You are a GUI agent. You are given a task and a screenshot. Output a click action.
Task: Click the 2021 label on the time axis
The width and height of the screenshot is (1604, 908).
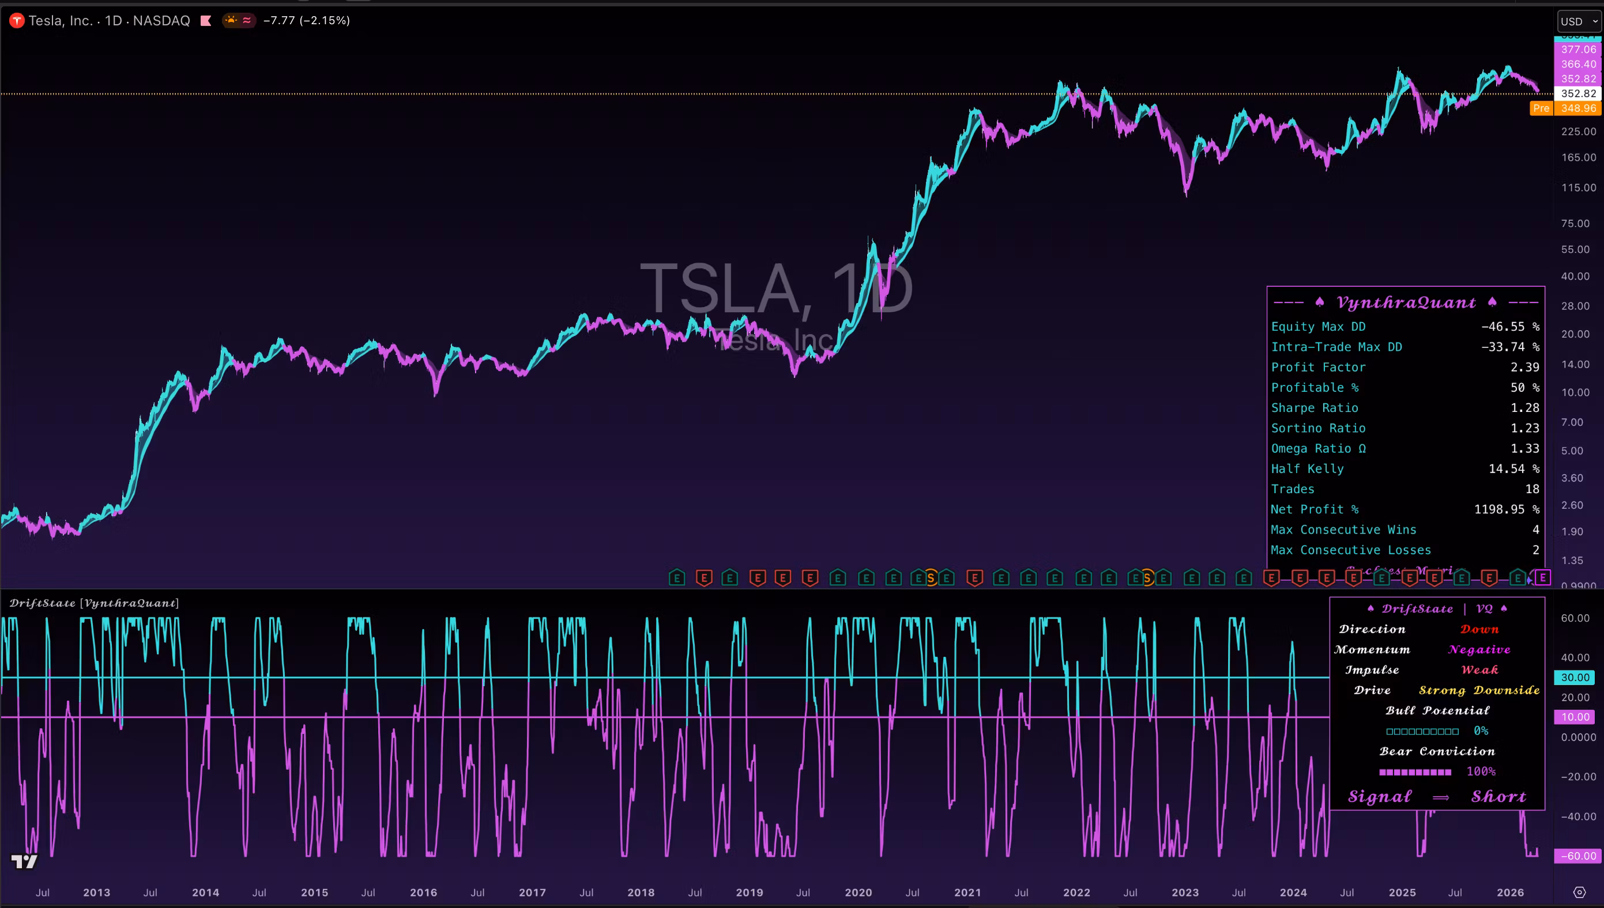tap(967, 892)
